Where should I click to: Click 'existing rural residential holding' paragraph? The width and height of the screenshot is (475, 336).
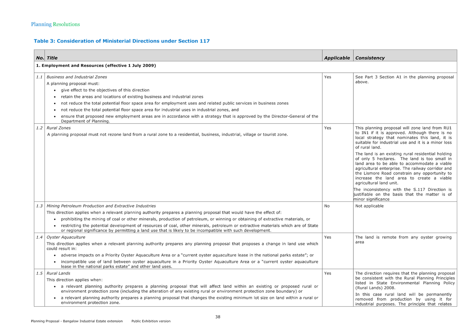point(403,169)
